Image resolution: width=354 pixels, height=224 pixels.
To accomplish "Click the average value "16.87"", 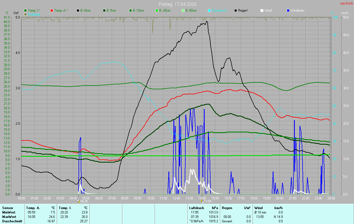I will pyautogui.click(x=51, y=221).
